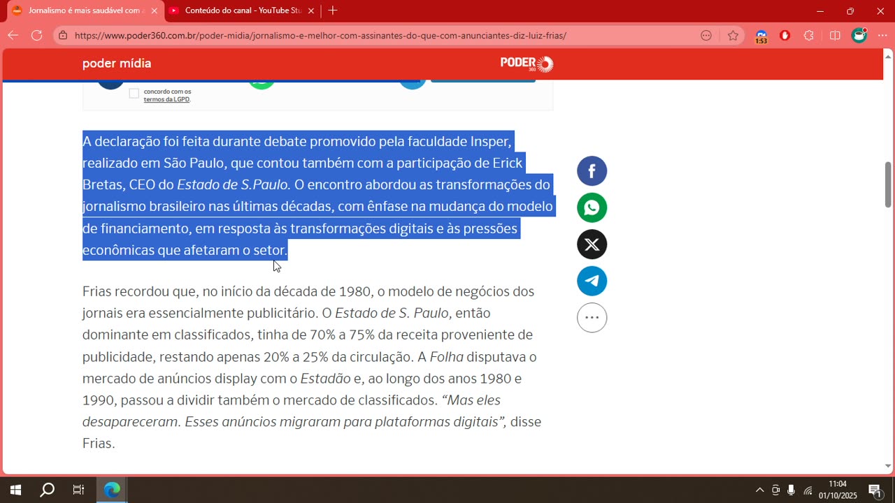Open Windows taskbar search

[47, 490]
